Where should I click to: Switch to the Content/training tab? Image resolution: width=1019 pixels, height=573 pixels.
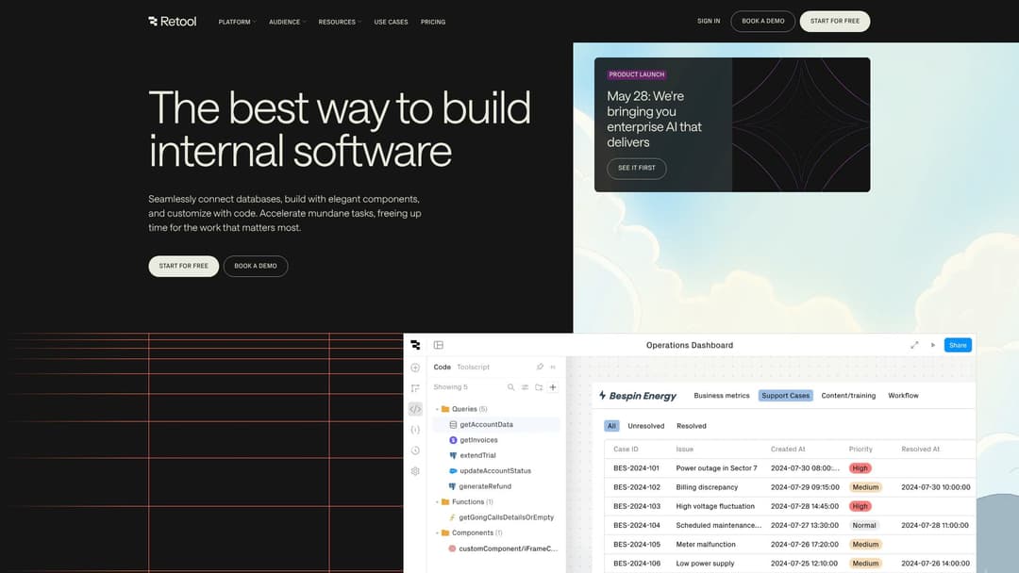pos(848,395)
